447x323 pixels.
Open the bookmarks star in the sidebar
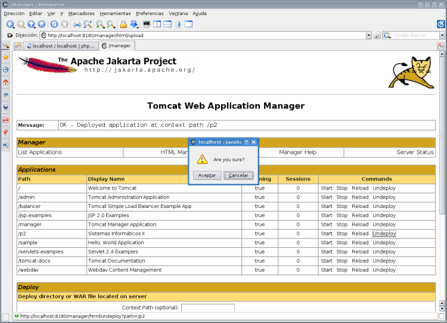[5, 57]
